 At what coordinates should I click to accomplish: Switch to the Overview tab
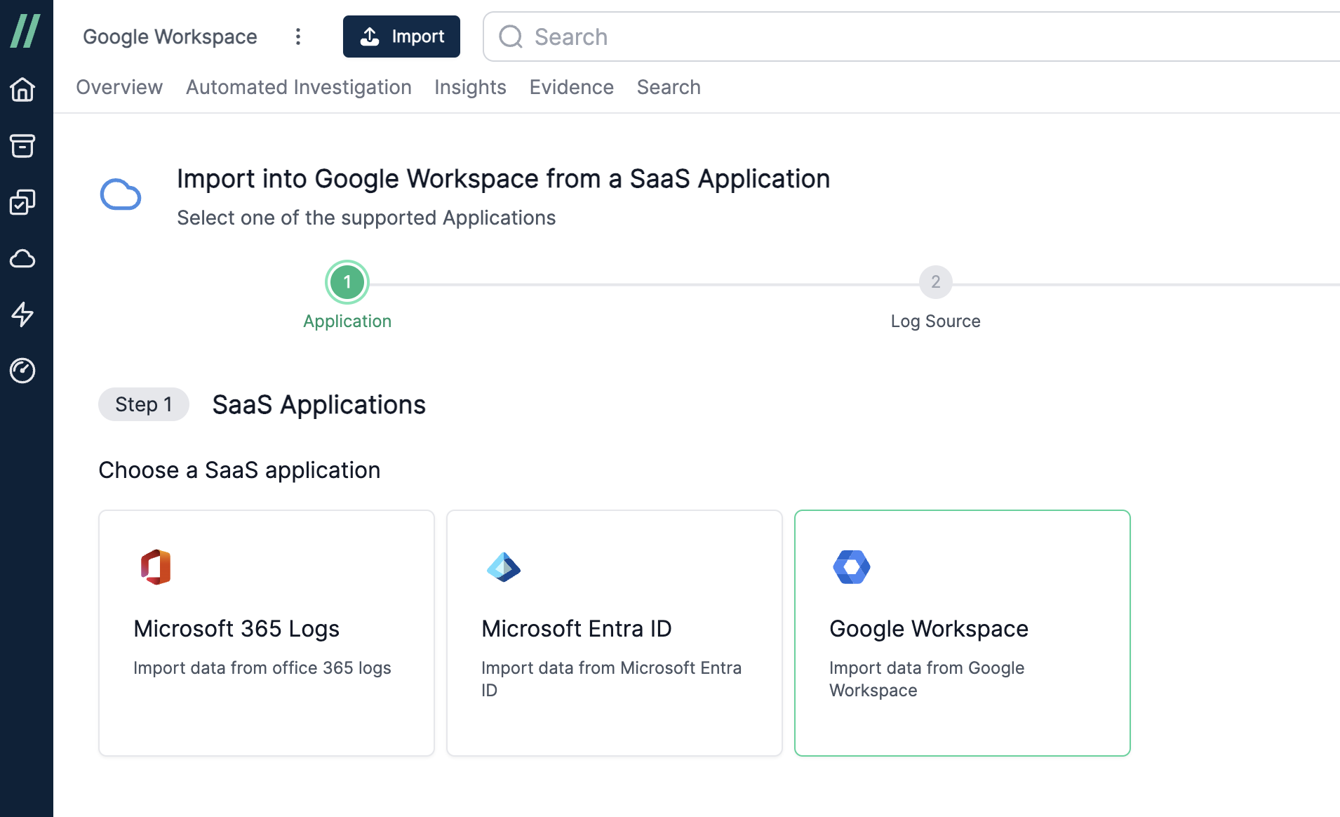tap(119, 87)
